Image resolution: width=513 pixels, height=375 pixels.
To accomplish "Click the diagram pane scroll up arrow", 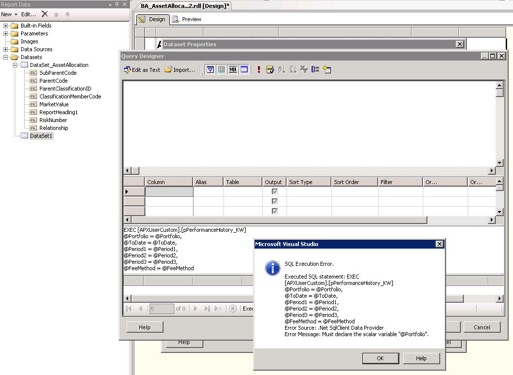I will point(499,85).
